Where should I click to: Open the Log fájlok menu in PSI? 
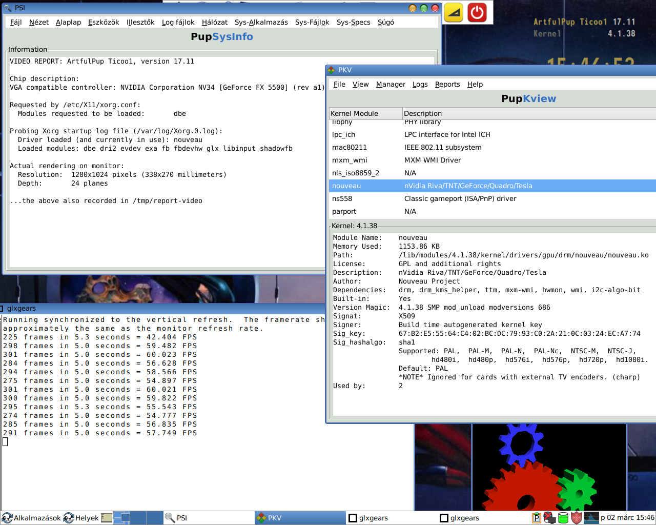178,22
